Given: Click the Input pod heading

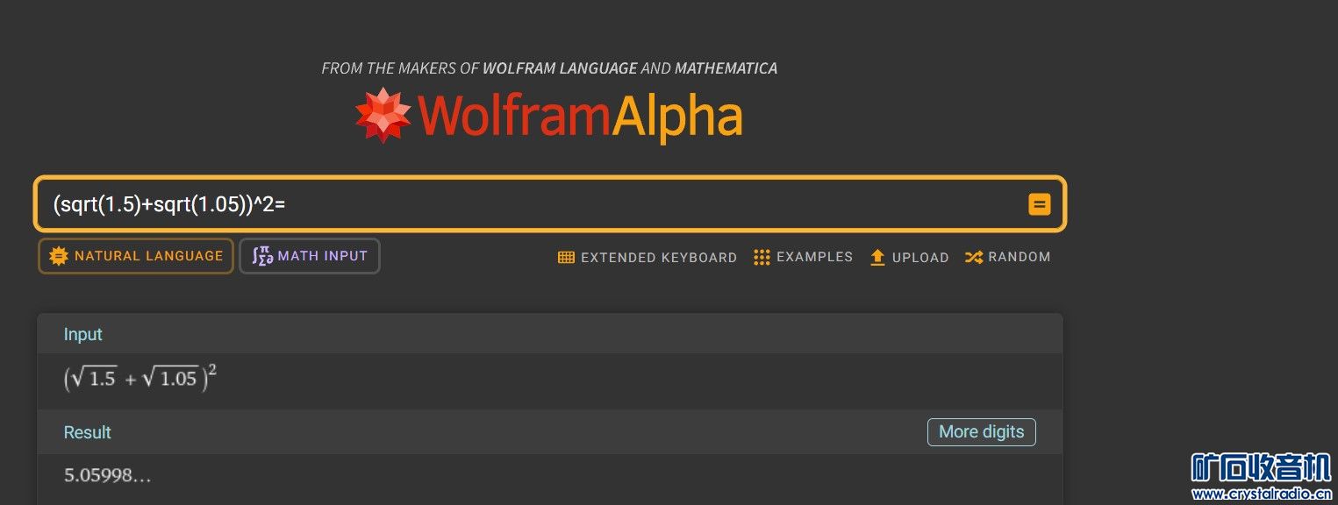Looking at the screenshot, I should tap(83, 334).
